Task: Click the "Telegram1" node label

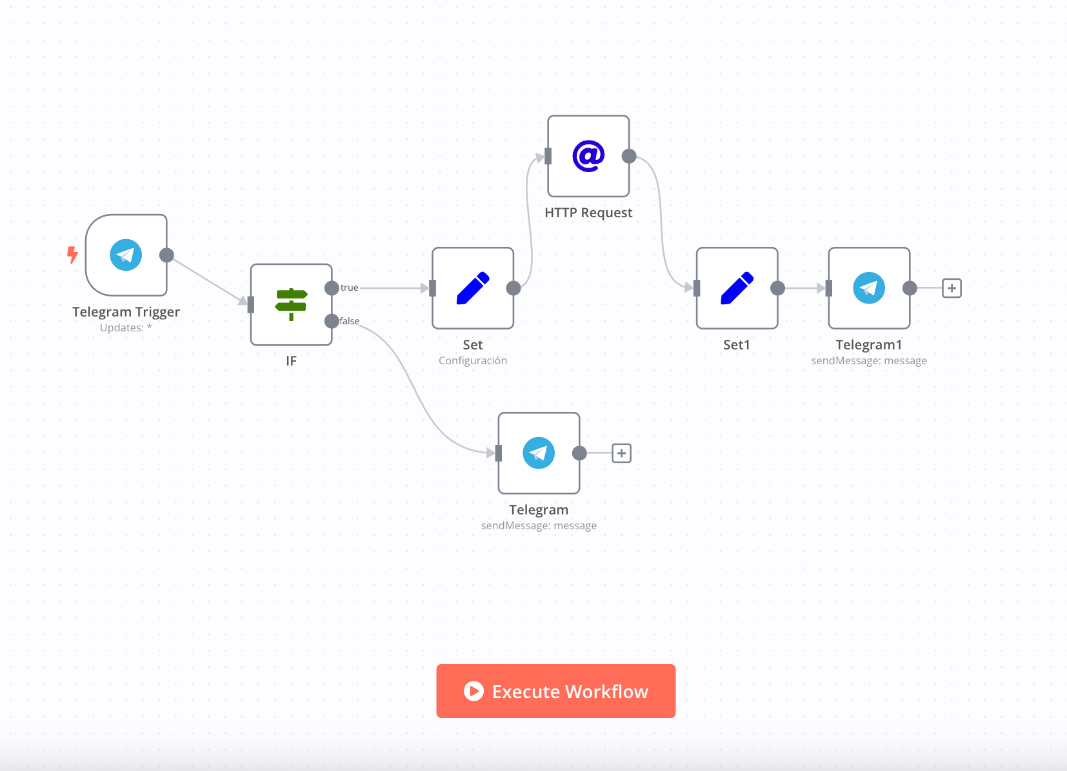Action: [x=869, y=345]
